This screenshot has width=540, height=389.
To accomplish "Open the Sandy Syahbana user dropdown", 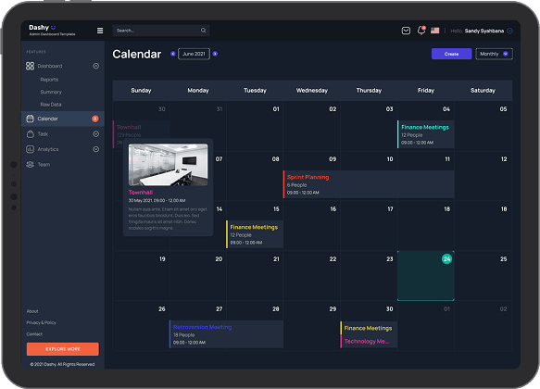I will coord(510,31).
